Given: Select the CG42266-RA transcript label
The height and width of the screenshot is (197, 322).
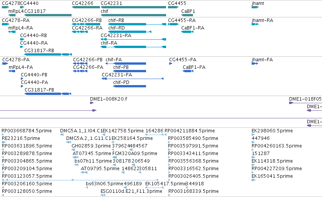Looking at the screenshot, I should pyautogui.click(x=87, y=28).
